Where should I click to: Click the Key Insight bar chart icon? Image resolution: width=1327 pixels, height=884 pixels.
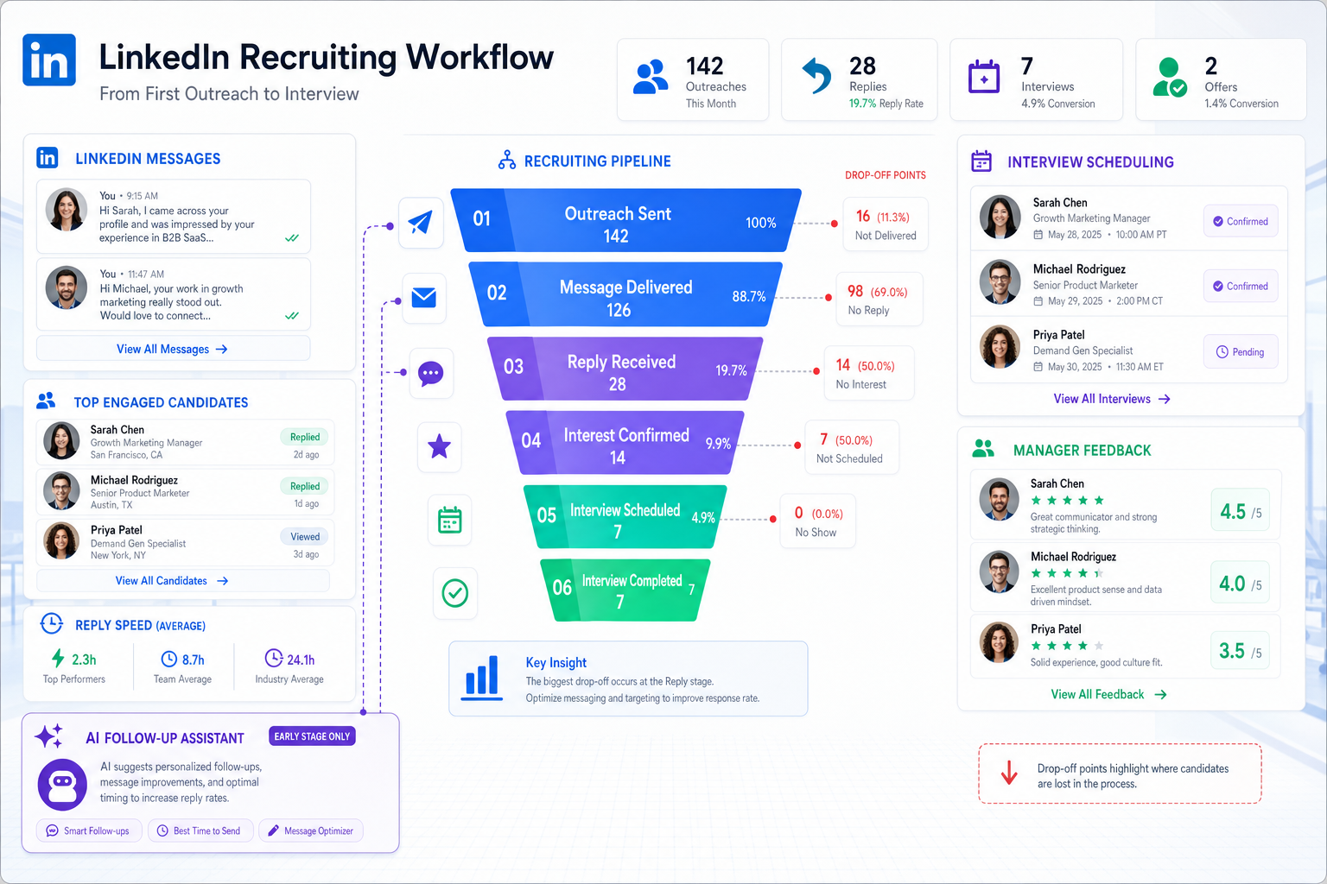point(482,677)
